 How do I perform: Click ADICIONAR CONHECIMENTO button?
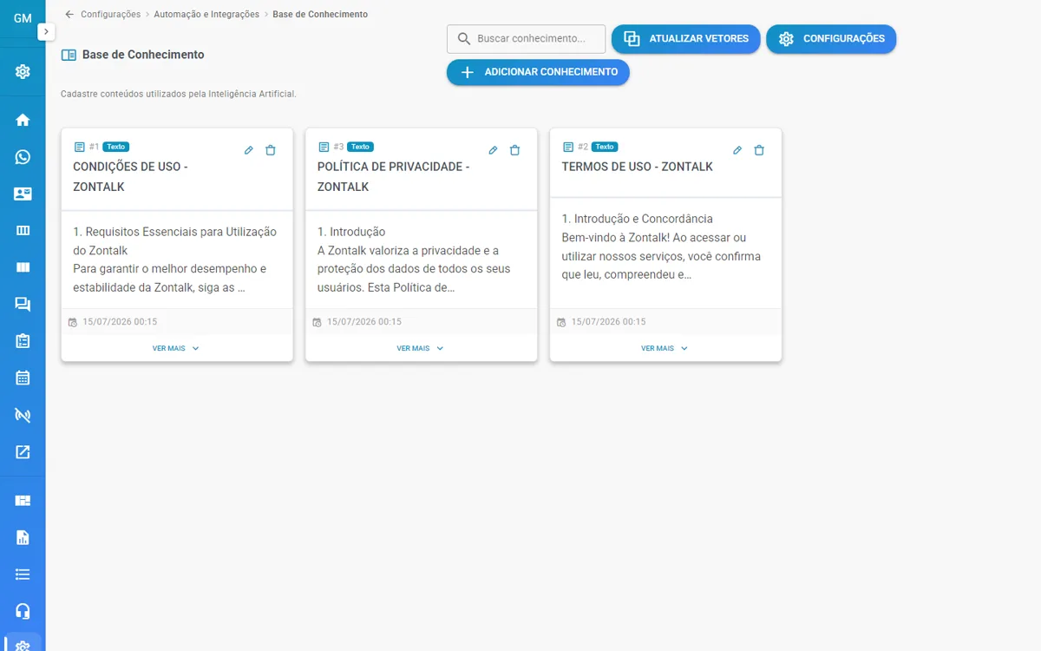[x=538, y=72]
